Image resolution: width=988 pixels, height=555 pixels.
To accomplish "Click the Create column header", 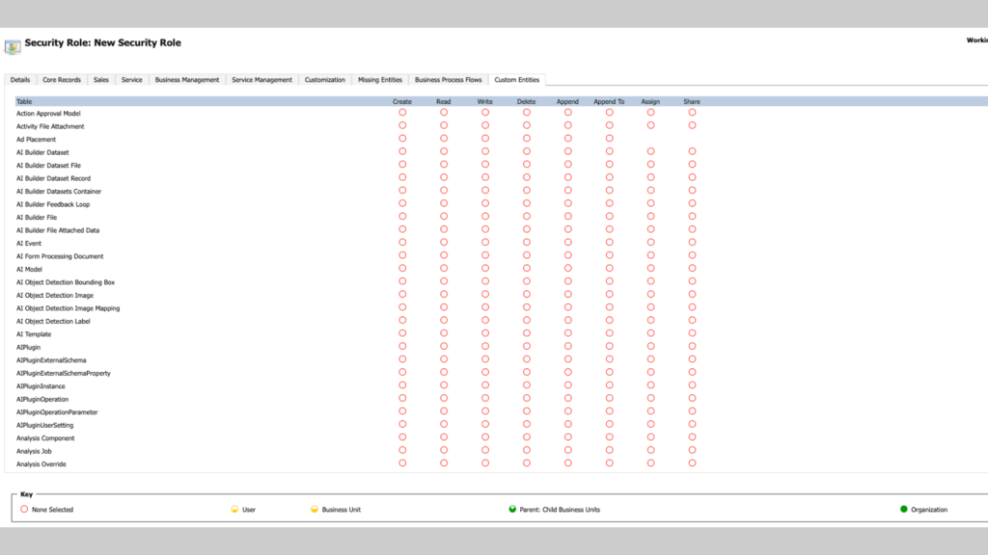I will click(402, 100).
